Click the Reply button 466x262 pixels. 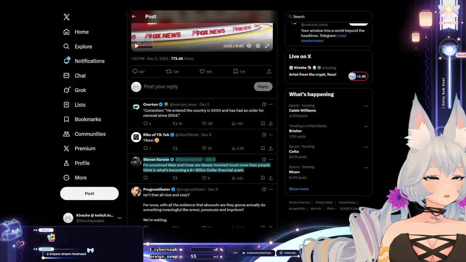tap(263, 87)
